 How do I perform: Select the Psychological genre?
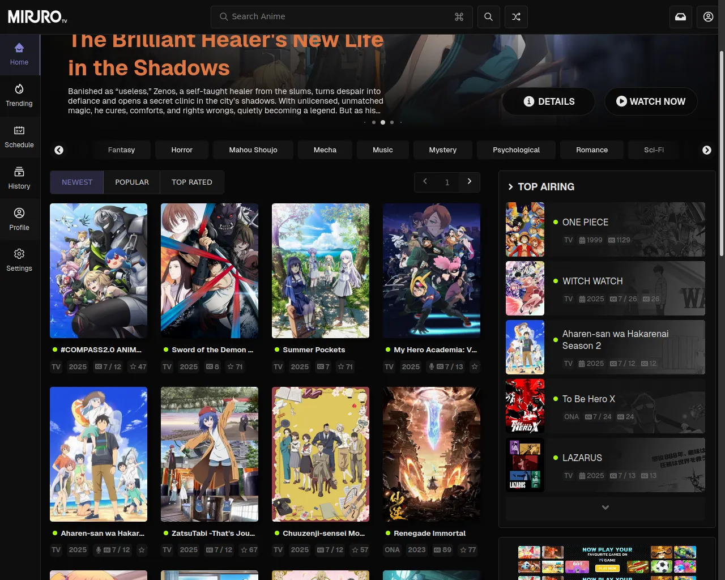coord(517,150)
